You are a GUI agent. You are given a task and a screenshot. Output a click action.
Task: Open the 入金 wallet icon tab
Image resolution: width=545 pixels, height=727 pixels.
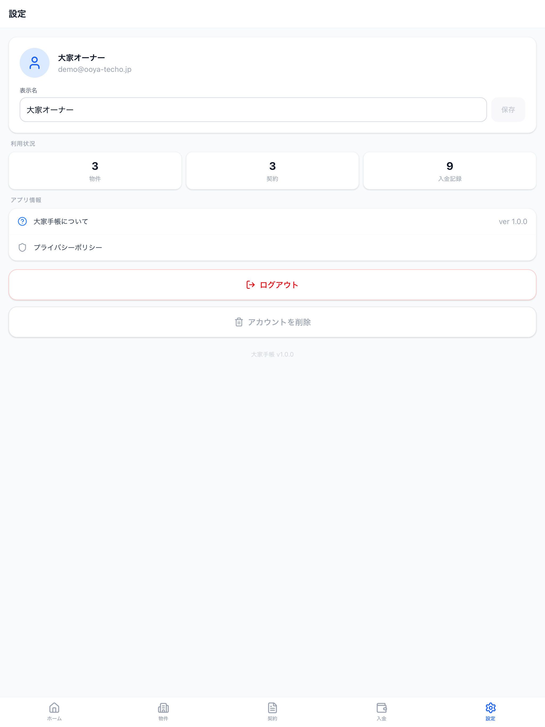click(381, 712)
